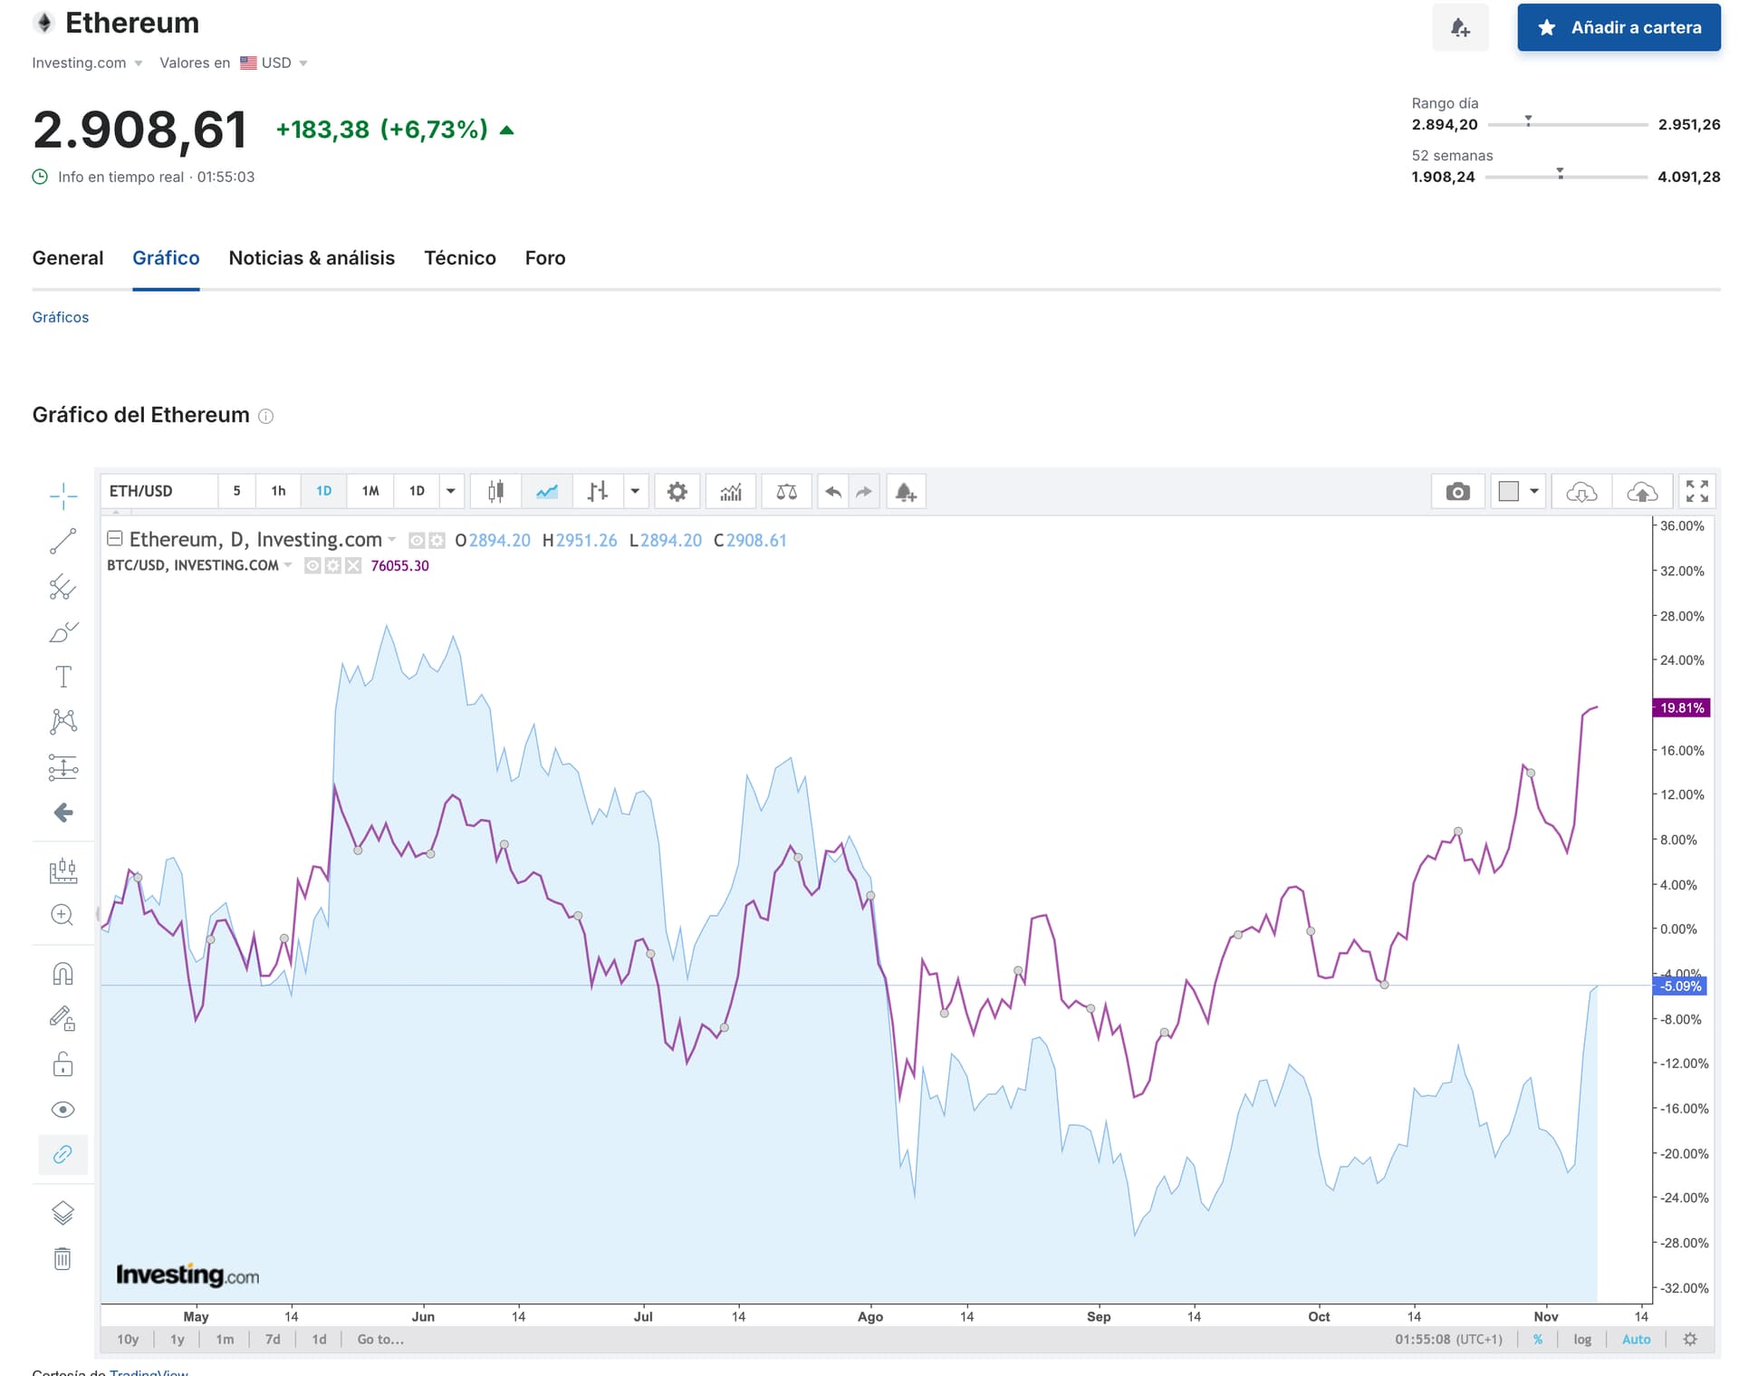1739x1376 pixels.
Task: Switch to the Gráfico tab
Action: click(x=166, y=258)
